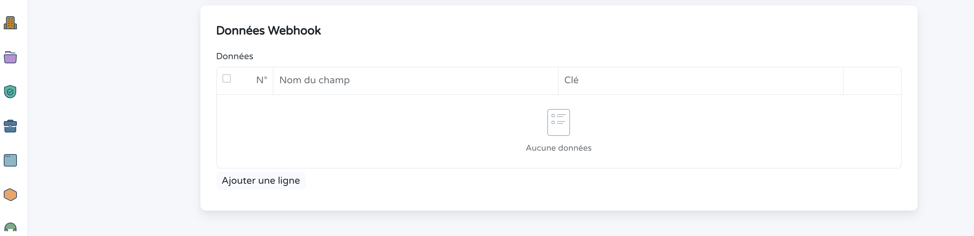Open the organization building icon in sidebar
974x236 pixels.
(x=11, y=23)
